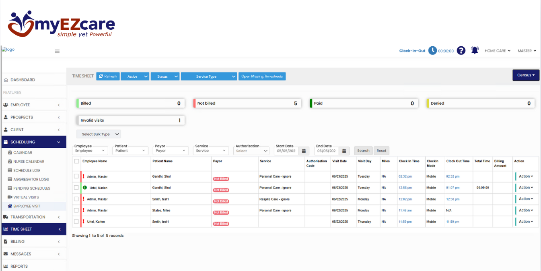Open the 12:58 pm clock in time link
The height and width of the screenshot is (271, 541).
click(x=405, y=188)
